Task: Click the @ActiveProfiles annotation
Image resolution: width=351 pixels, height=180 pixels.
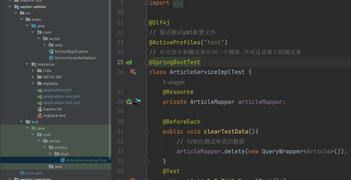Action: [175, 42]
